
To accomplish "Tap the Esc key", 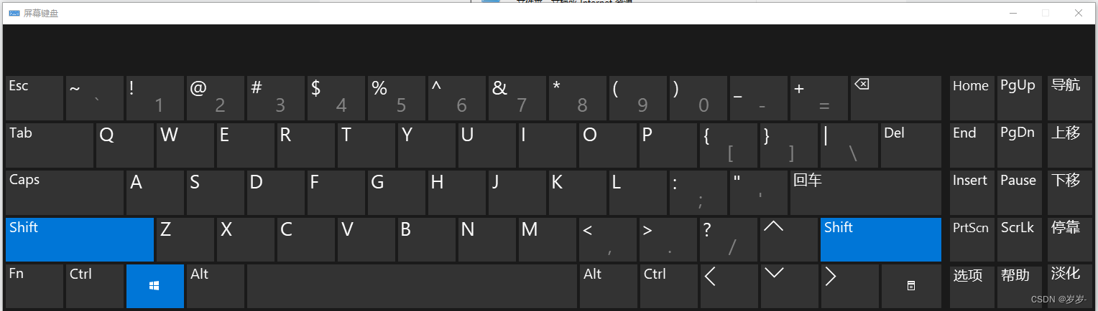I will pos(34,97).
